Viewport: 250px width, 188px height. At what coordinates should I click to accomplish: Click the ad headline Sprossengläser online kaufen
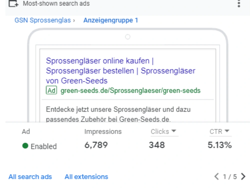click(x=97, y=61)
